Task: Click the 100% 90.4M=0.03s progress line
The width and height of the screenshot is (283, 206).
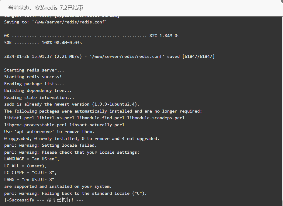Action: pos(43,43)
